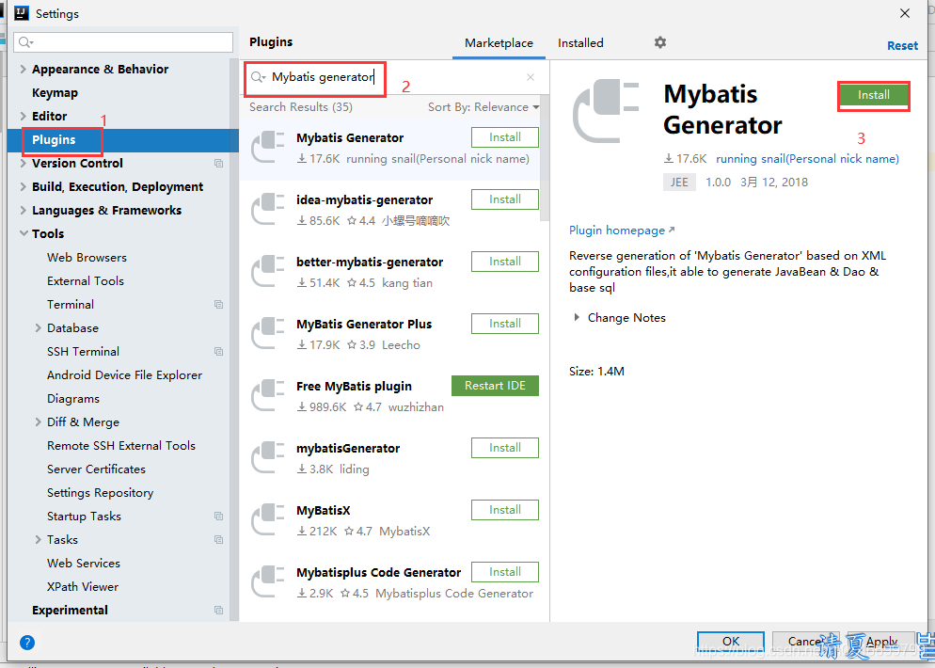The image size is (935, 668).
Task: Click Restart IDE for Free MyBatis plugin
Action: 495,386
